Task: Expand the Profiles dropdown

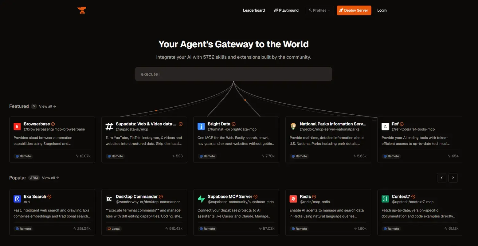Action: 319,10
